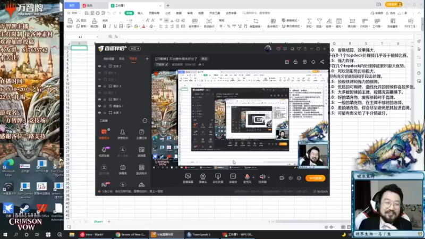This screenshot has width=425, height=239.
Task: Click the Underline icon in WPS ribbon
Action: 115,26
